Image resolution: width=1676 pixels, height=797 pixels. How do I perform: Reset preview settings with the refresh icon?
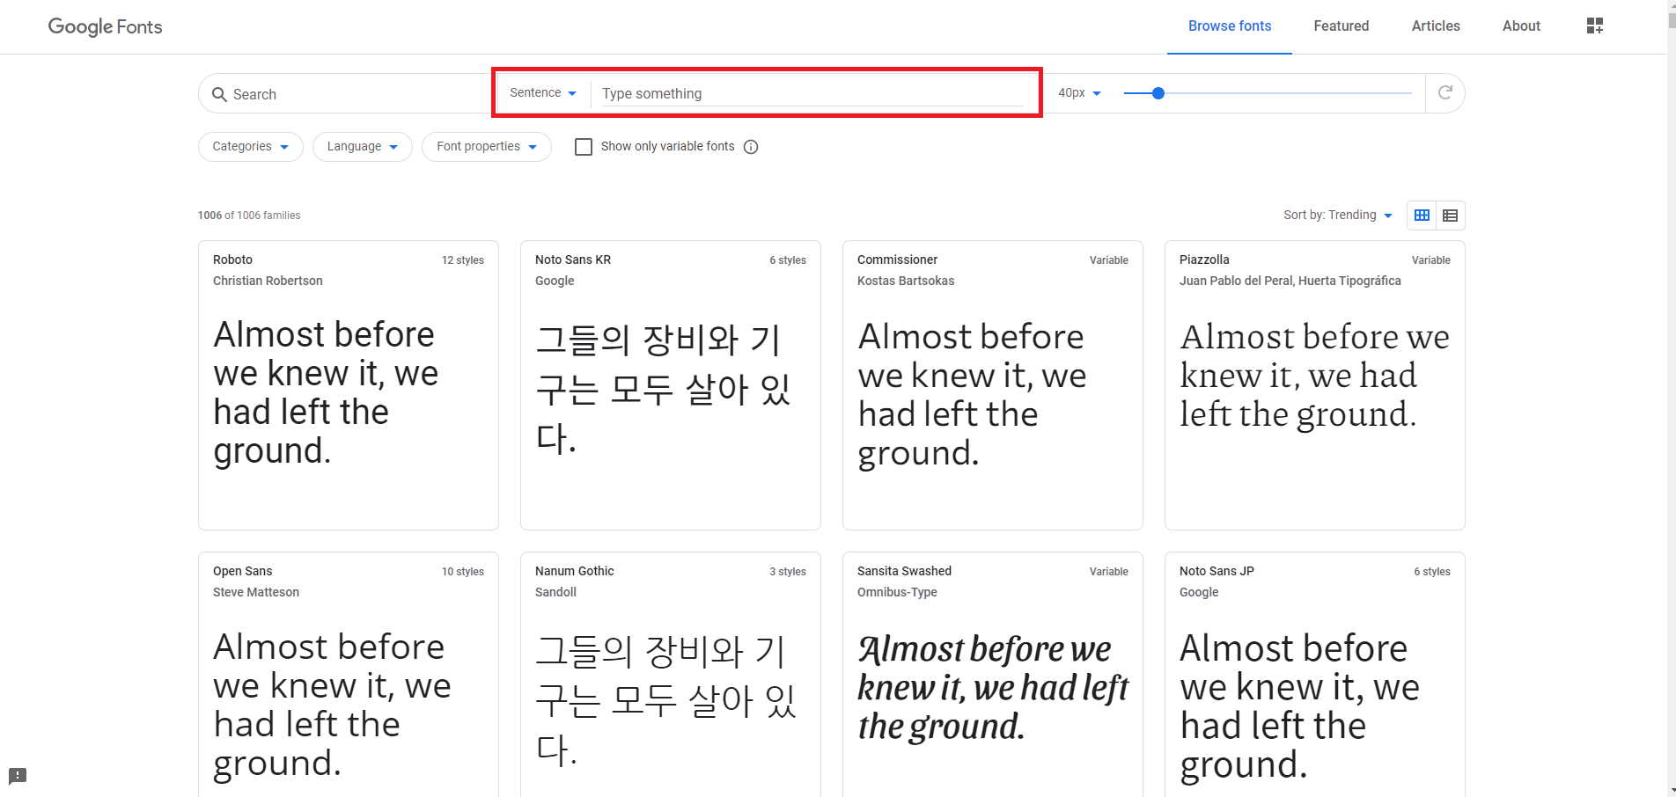click(x=1445, y=92)
